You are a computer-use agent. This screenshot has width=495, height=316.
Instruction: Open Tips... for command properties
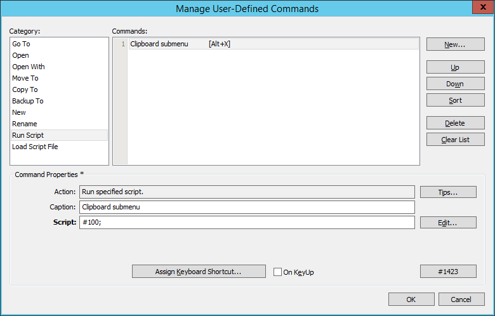coord(447,192)
